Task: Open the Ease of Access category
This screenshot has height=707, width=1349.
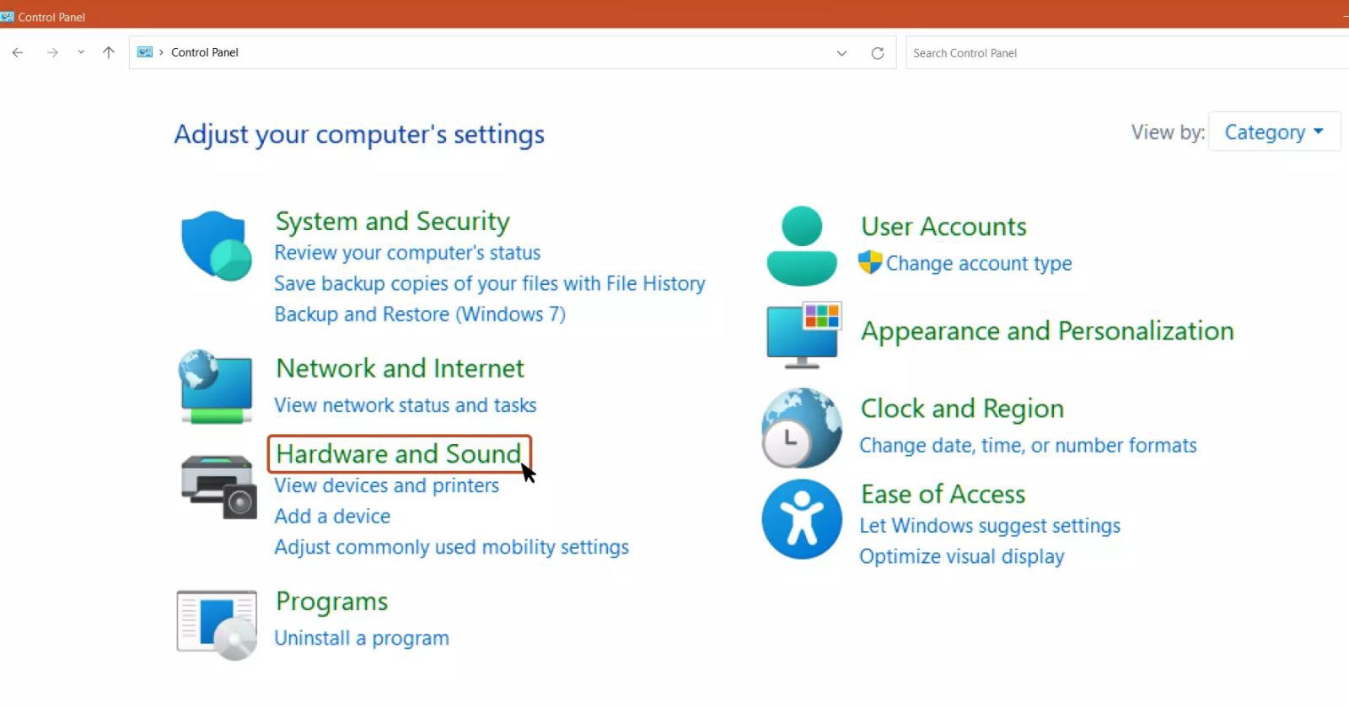Action: pos(943,494)
